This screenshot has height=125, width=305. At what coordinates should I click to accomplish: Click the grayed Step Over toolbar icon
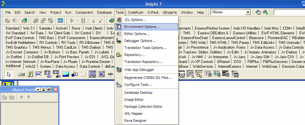pos(100,21)
